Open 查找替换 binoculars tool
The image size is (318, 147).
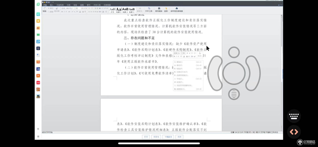tap(159, 10)
